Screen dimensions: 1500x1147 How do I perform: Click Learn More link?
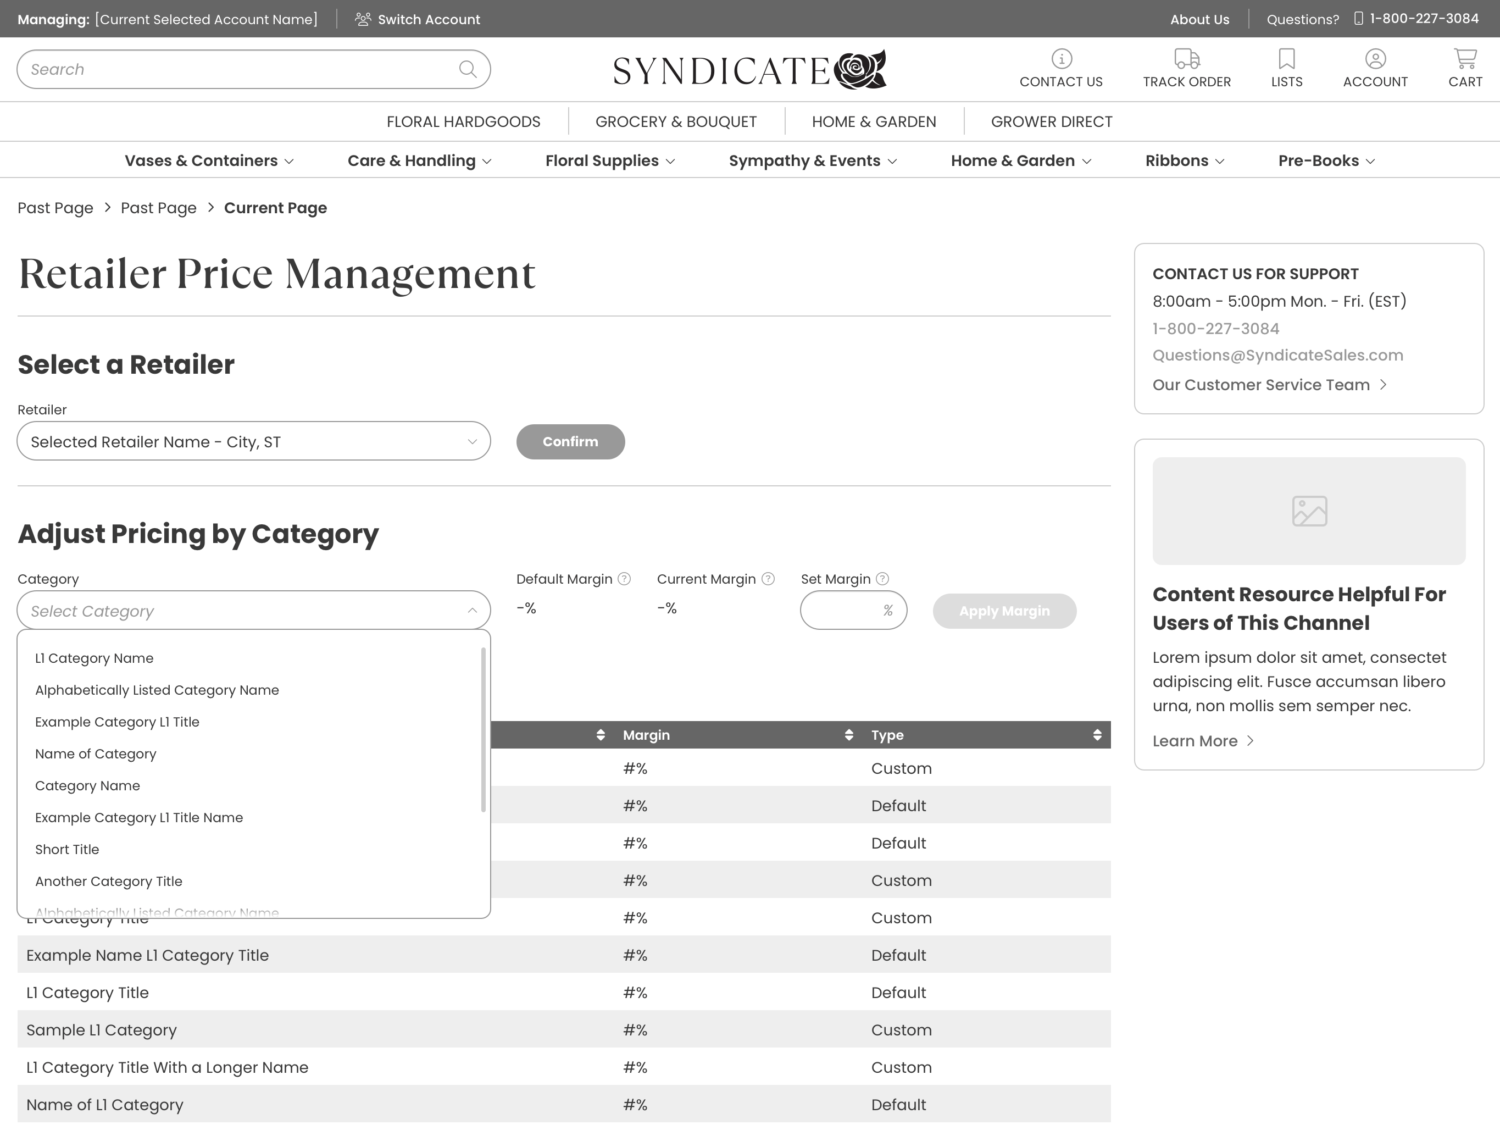[1195, 741]
